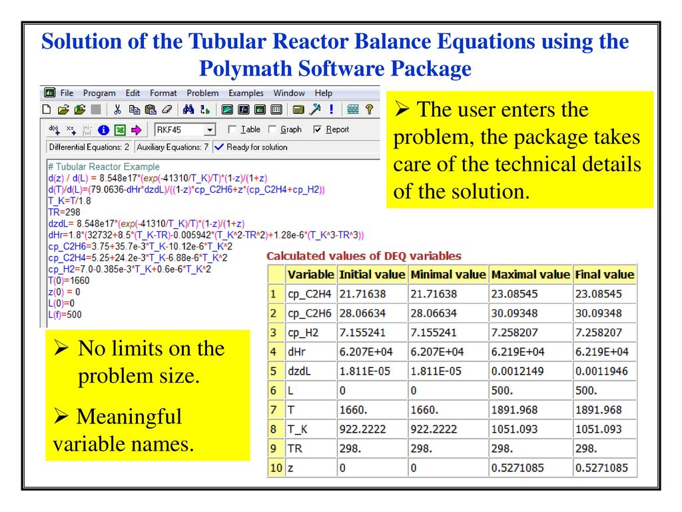Image resolution: width=682 pixels, height=512 pixels.
Task: Click the blue info circle icon
Action: [x=103, y=130]
